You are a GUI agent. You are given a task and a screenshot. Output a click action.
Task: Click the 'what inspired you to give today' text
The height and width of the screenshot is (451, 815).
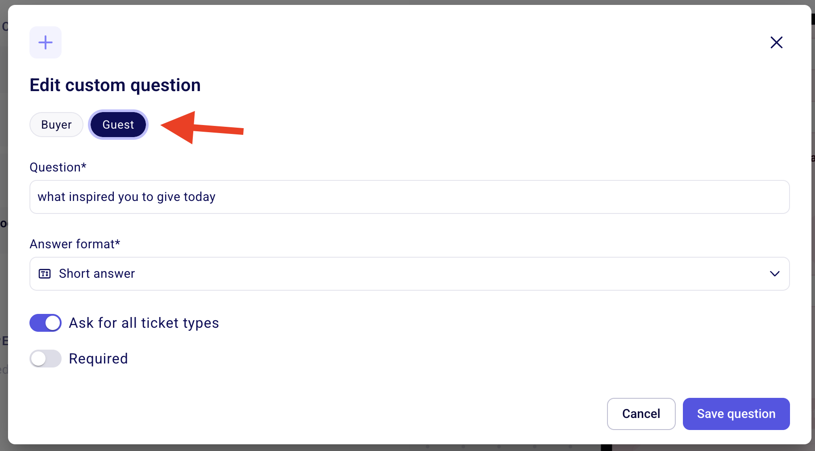pos(127,197)
